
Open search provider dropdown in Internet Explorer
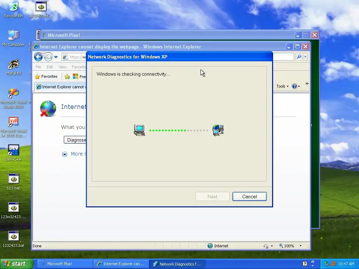305,57
